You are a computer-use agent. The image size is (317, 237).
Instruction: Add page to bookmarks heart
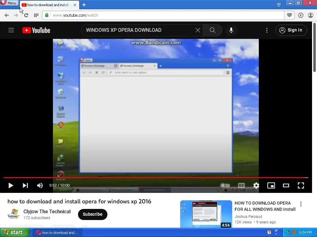(289, 15)
